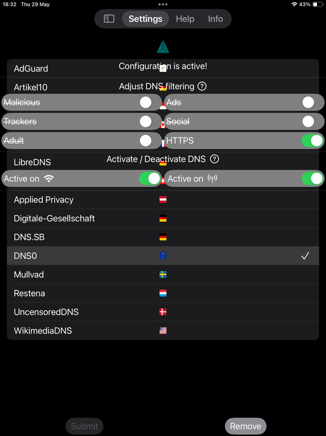Click the cellular antenna icon in the second Active on row
This screenshot has width=326, height=436.
[213, 178]
